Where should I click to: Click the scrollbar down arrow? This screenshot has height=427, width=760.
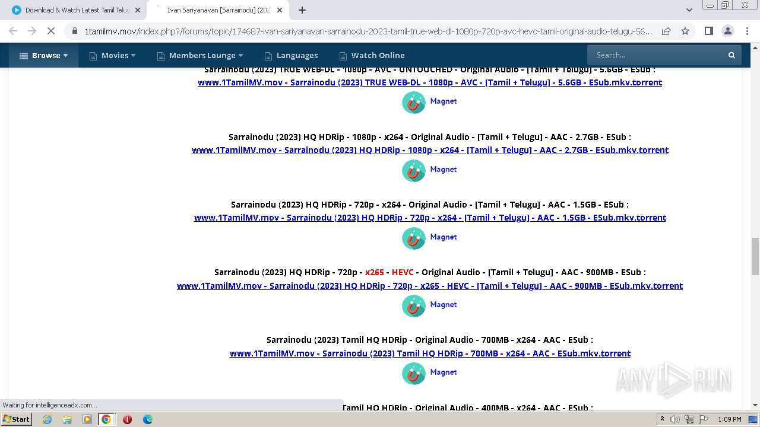(755, 406)
